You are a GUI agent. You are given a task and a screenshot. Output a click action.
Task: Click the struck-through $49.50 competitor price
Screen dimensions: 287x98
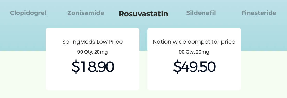[x=194, y=67]
